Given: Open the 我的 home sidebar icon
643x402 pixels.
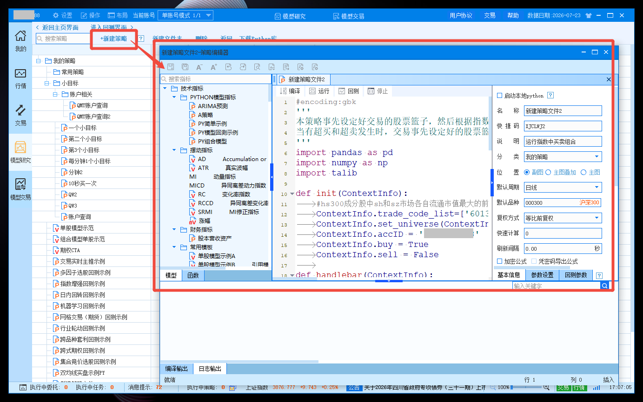Looking at the screenshot, I should pyautogui.click(x=20, y=41).
